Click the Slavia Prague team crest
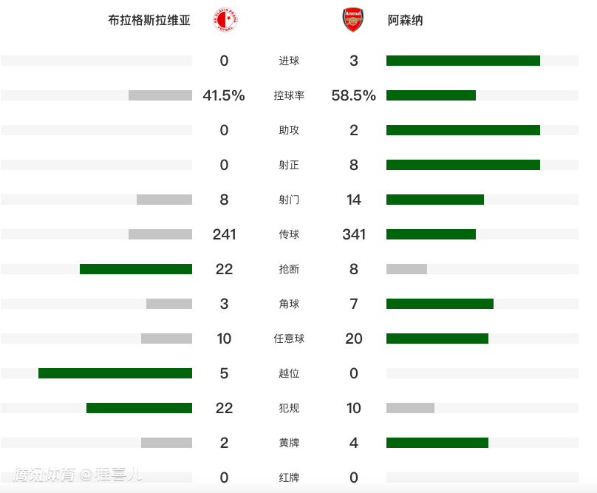The width and height of the screenshot is (597, 493). click(x=222, y=20)
